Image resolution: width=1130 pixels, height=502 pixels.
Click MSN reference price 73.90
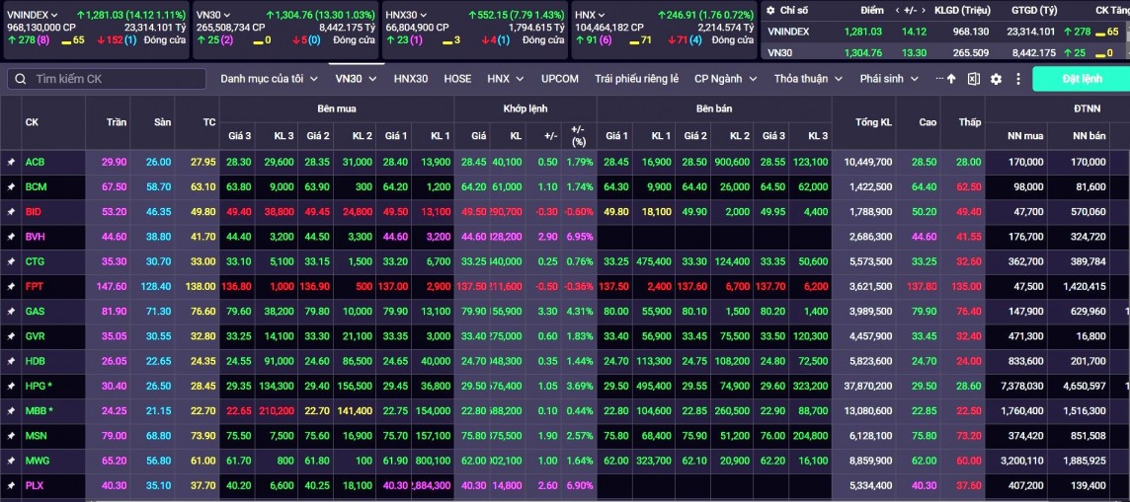[x=203, y=436]
